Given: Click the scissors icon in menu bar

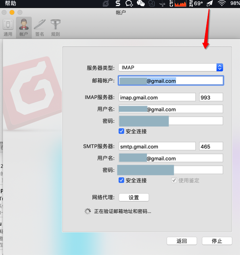Looking at the screenshot, I should point(162,4).
